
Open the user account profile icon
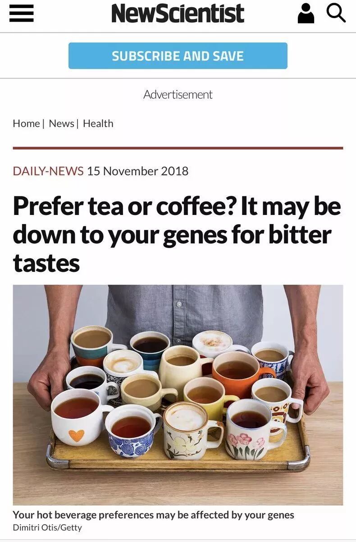pyautogui.click(x=306, y=13)
